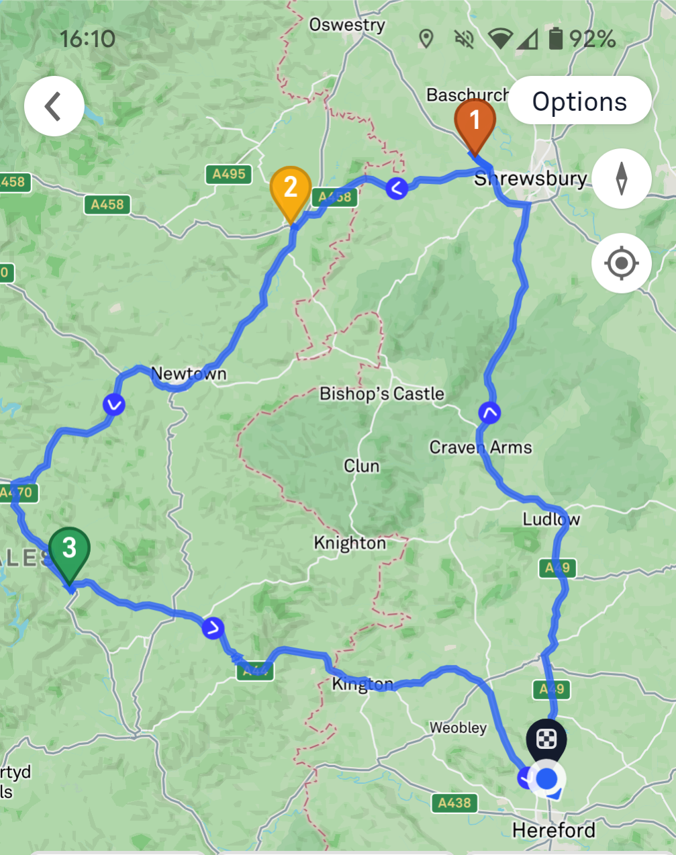The image size is (676, 855).
Task: Open the Options menu
Action: coord(579,101)
